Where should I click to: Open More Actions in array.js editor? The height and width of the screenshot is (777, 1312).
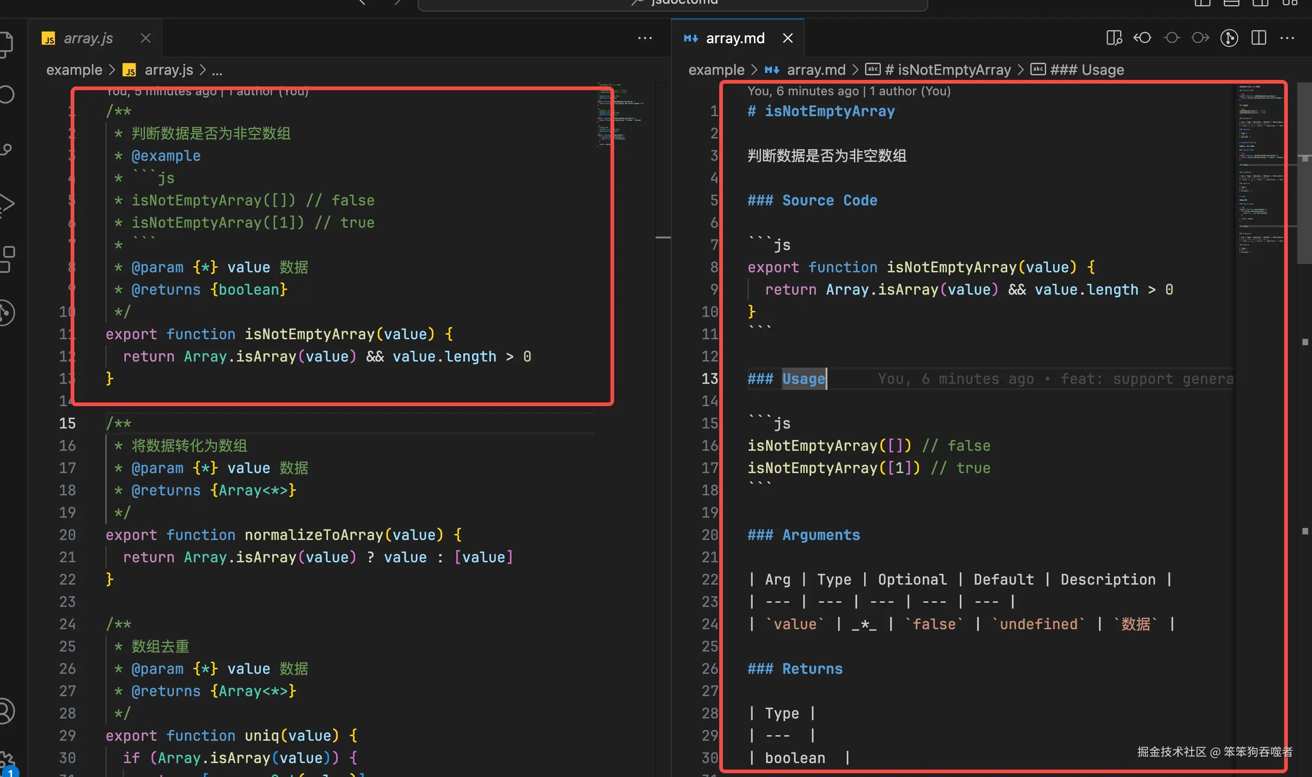pyautogui.click(x=645, y=38)
